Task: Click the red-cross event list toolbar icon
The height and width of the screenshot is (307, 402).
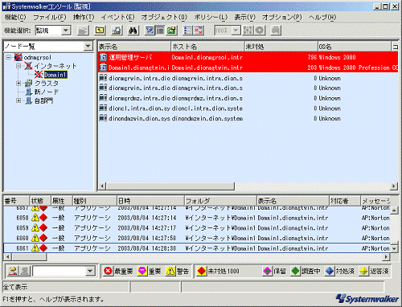Action: (x=199, y=31)
